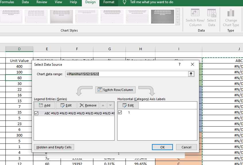The image size is (243, 165).
Task: Move the series down with the arrow
Action: point(110,105)
